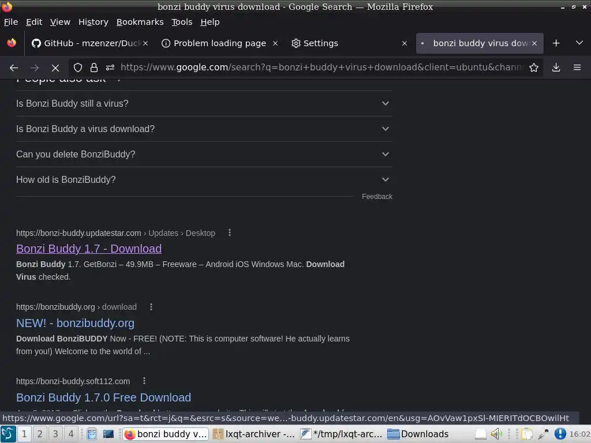This screenshot has height=443, width=591.
Task: Open the File menu
Action: (x=11, y=22)
